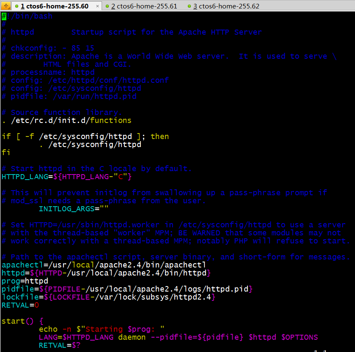The height and width of the screenshot is (352, 355).
Task: Click 'Startup script for the Apache HTTP Server' comment
Action: click(166, 32)
